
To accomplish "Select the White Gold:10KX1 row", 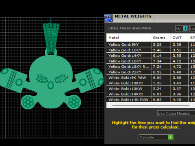I will coord(151,83).
